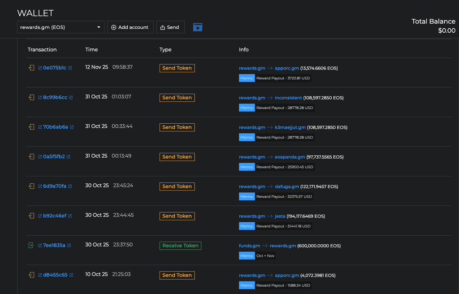Click the external link icon before d8455c65
The width and height of the screenshot is (459, 294).
[40, 275]
